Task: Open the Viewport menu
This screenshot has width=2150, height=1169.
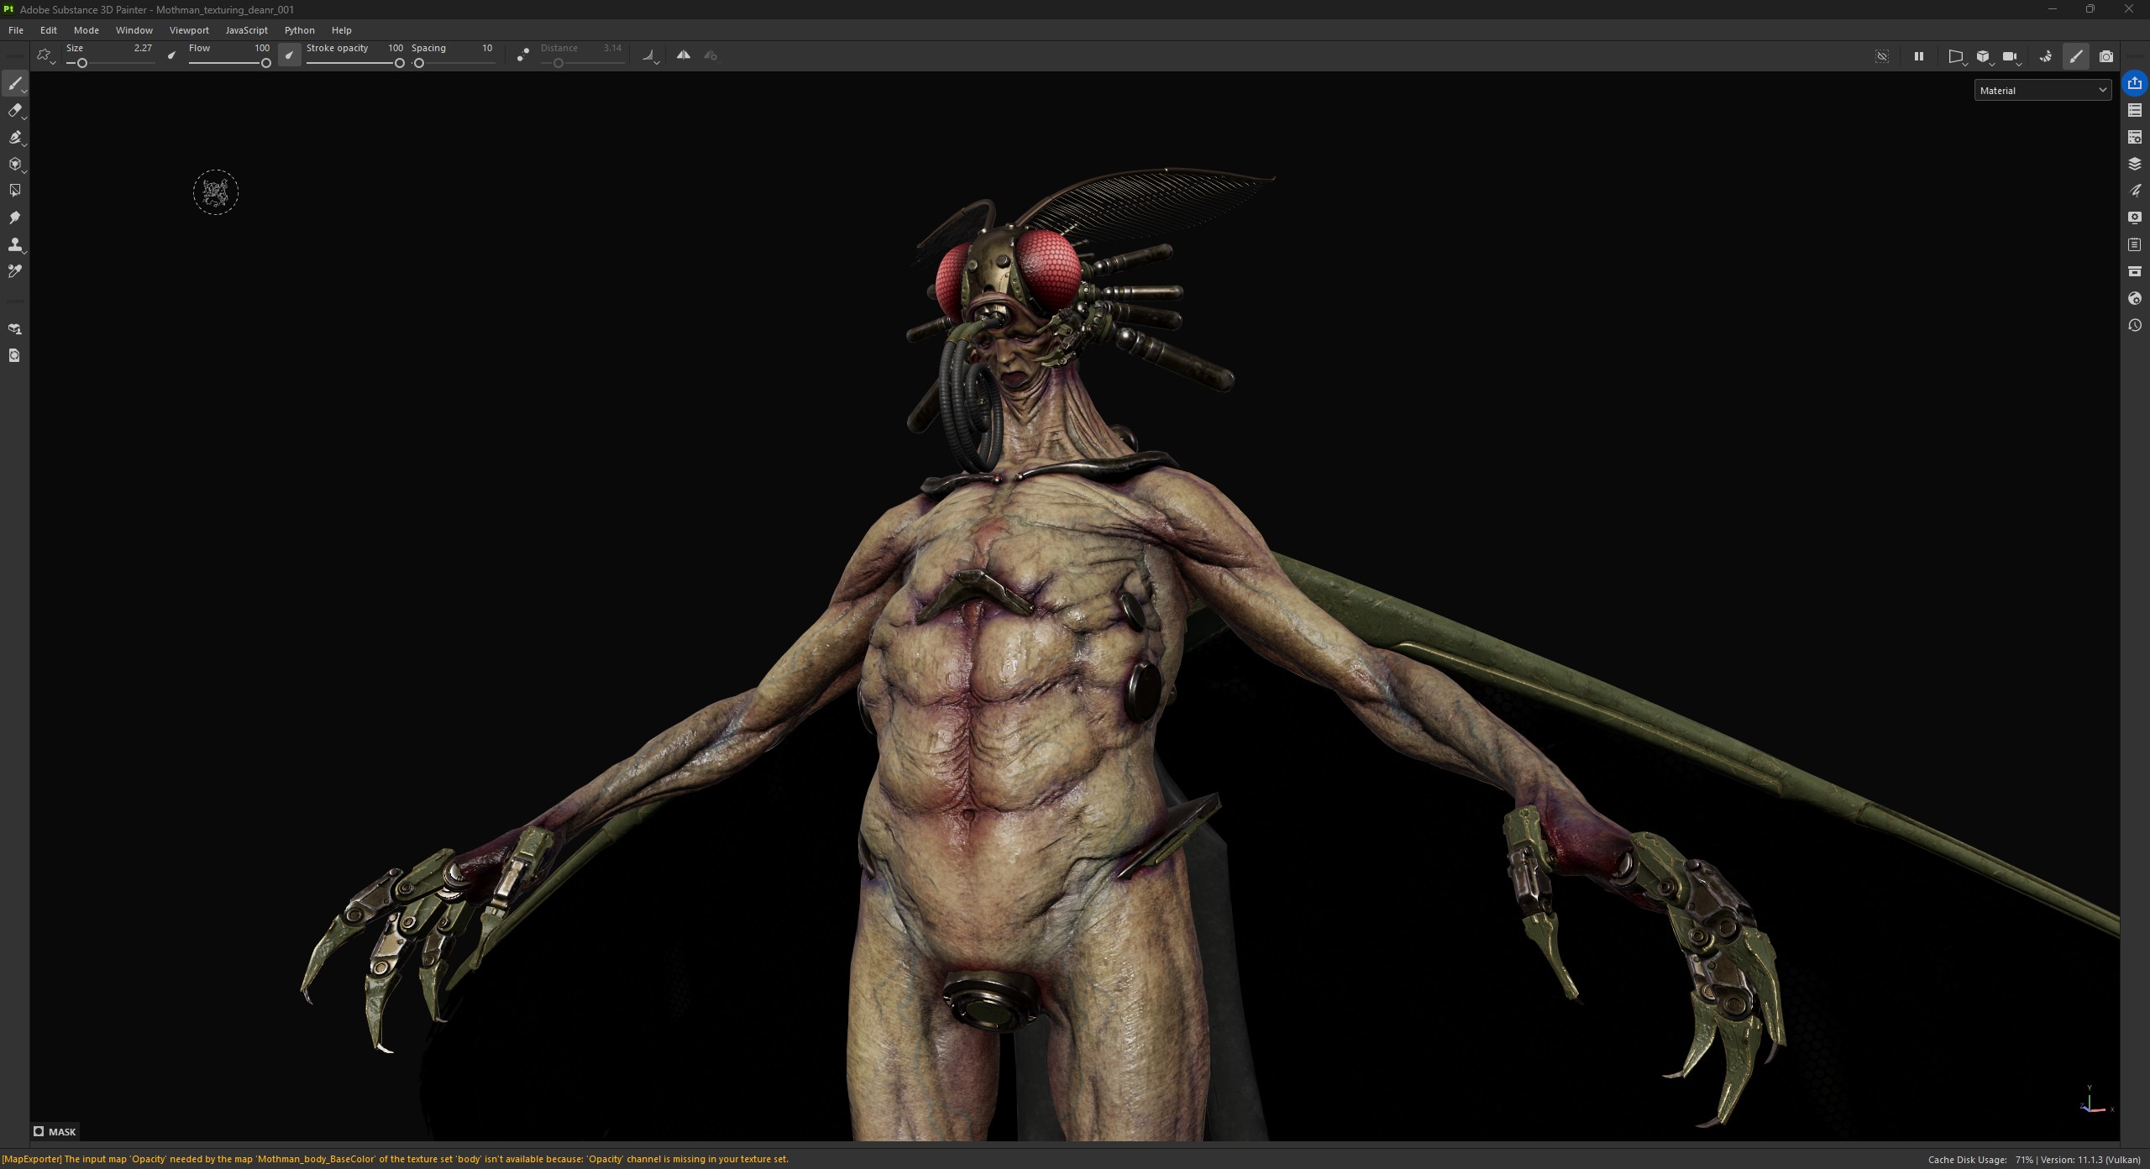Action: coord(189,30)
